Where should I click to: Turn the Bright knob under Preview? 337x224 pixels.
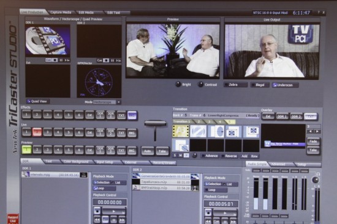pos(178,84)
